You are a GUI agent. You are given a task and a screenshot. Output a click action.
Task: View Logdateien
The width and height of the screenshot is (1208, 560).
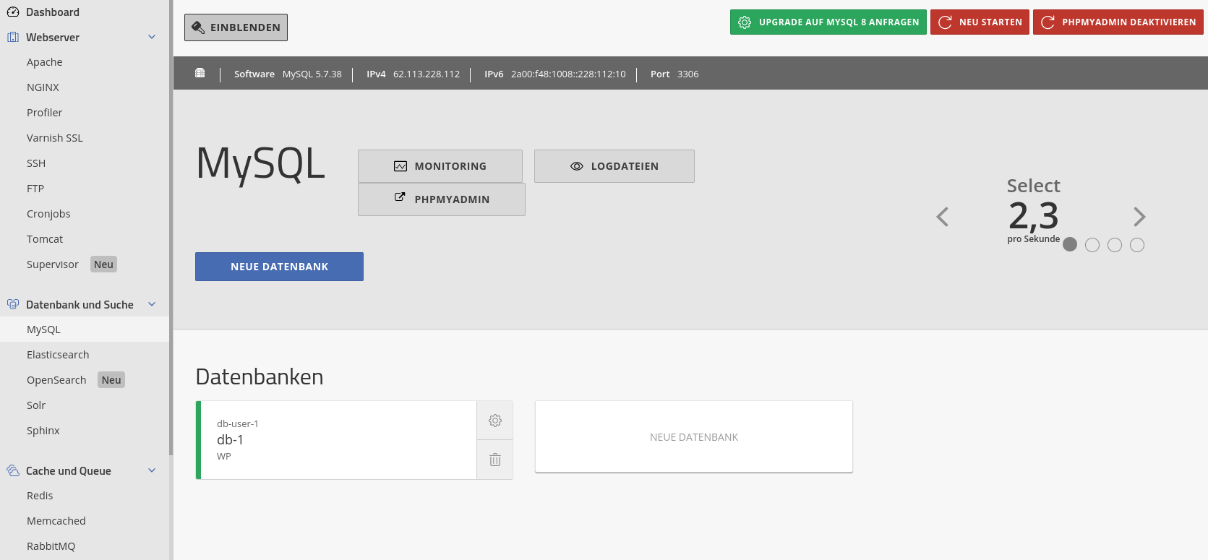(614, 166)
